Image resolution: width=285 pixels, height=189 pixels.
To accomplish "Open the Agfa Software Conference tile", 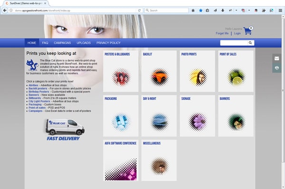I will coord(121,161).
